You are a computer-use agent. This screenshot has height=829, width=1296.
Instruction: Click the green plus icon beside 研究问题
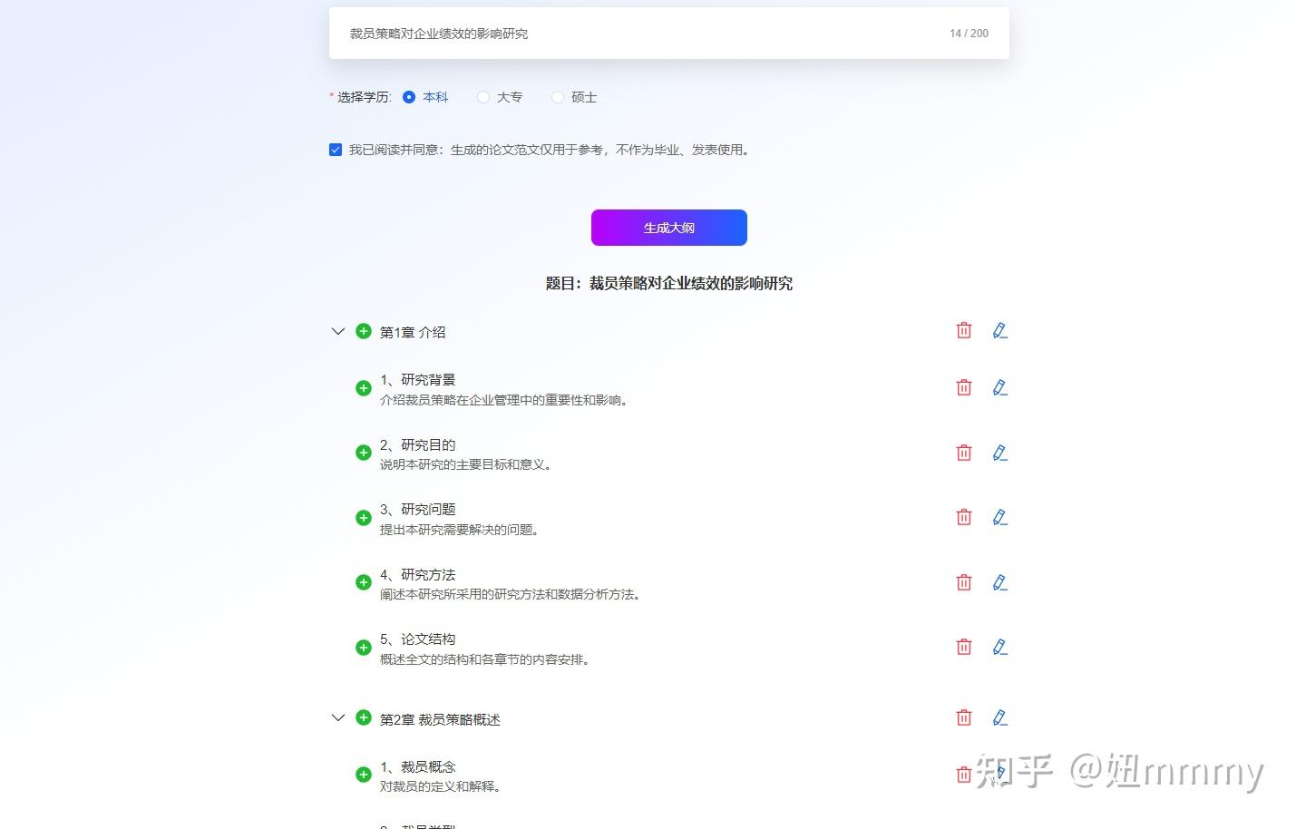(363, 518)
